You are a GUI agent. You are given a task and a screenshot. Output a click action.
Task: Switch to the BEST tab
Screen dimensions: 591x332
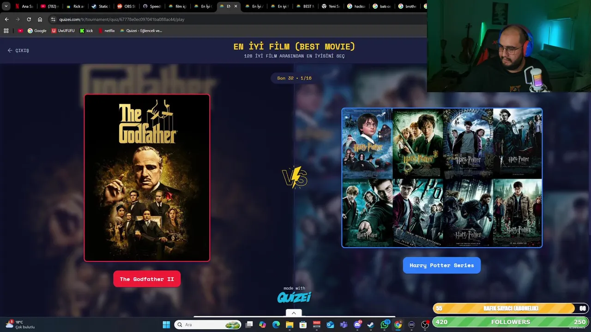coord(305,6)
